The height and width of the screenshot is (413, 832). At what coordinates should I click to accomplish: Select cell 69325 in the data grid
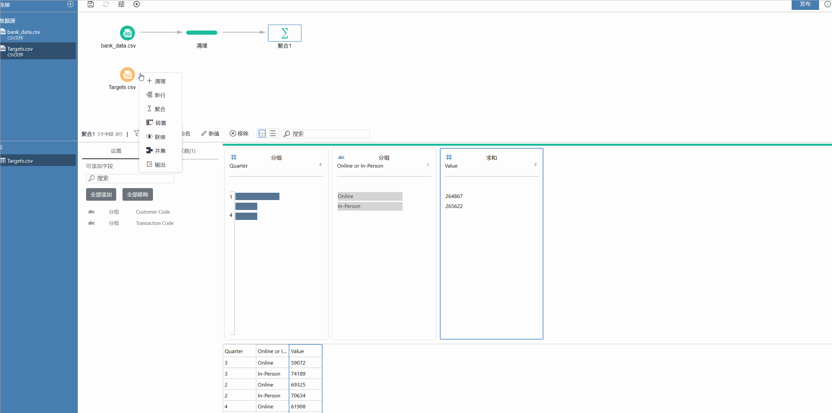click(x=306, y=385)
